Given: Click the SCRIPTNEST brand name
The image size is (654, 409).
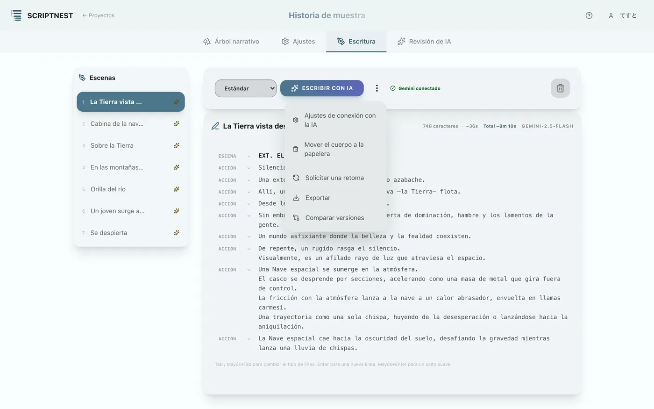Looking at the screenshot, I should coord(50,15).
